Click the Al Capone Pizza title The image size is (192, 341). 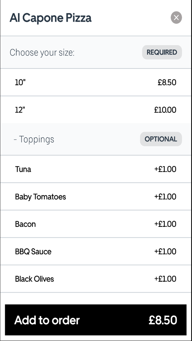[x=51, y=18]
